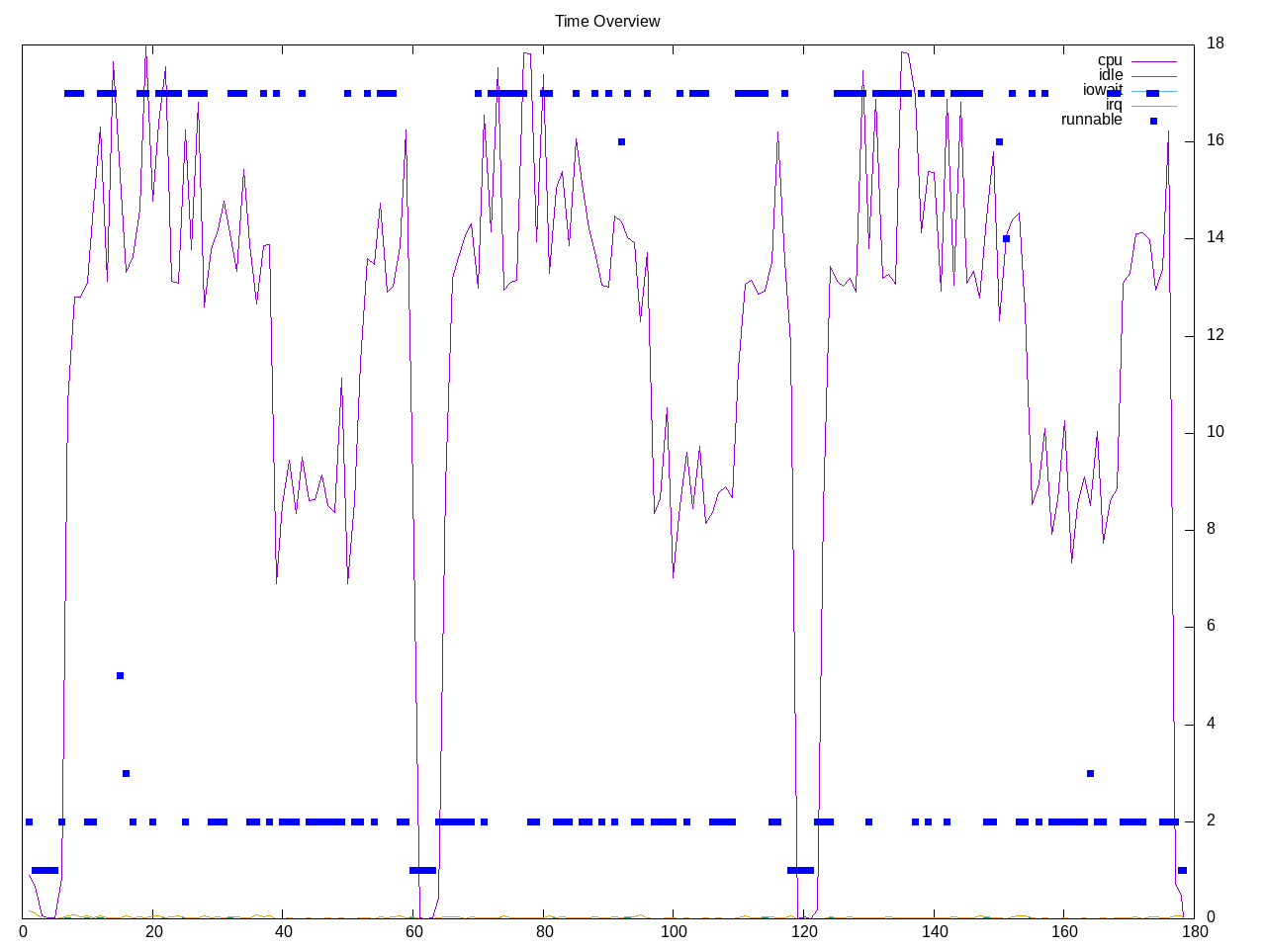This screenshot has width=1266, height=949.
Task: Click the purple cpu line sample in legend
Action: (1153, 61)
